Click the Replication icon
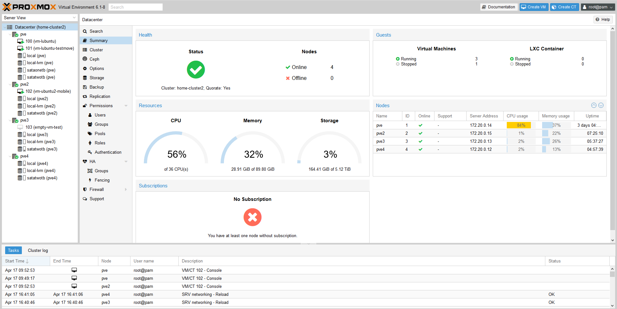617x309 pixels. click(85, 96)
